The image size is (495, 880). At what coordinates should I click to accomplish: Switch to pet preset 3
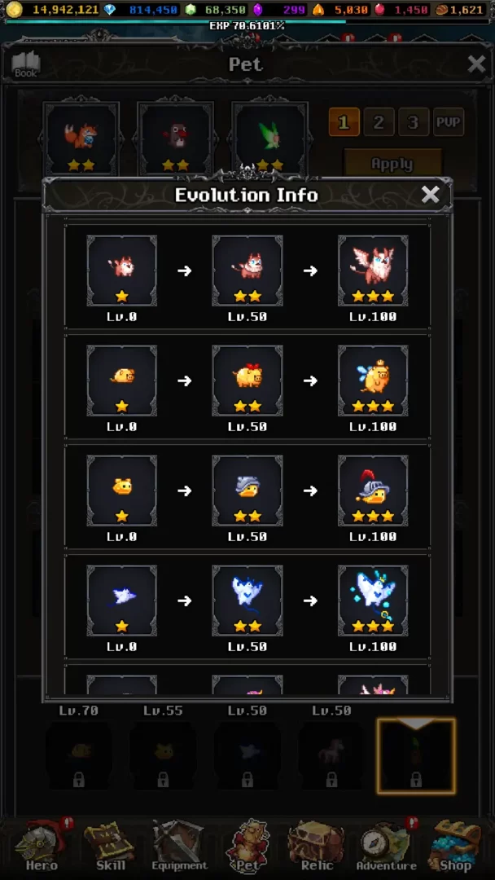[413, 121]
